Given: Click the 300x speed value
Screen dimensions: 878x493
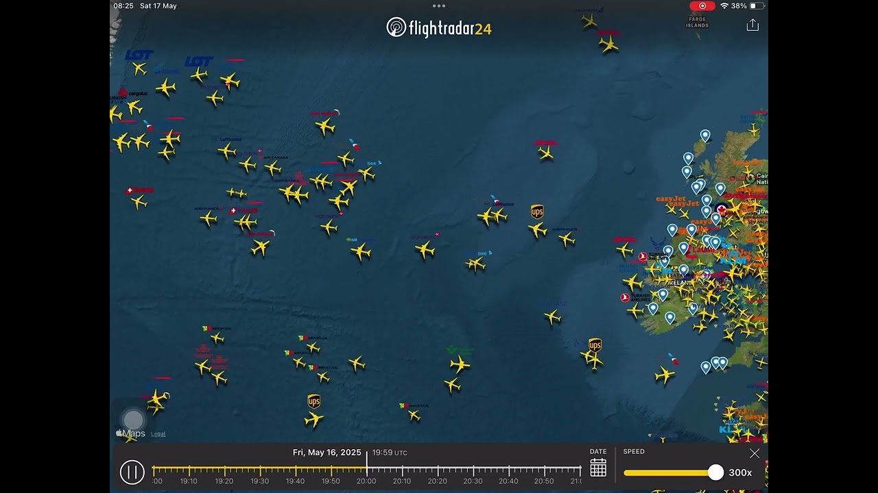Looking at the screenshot, I should pos(740,472).
